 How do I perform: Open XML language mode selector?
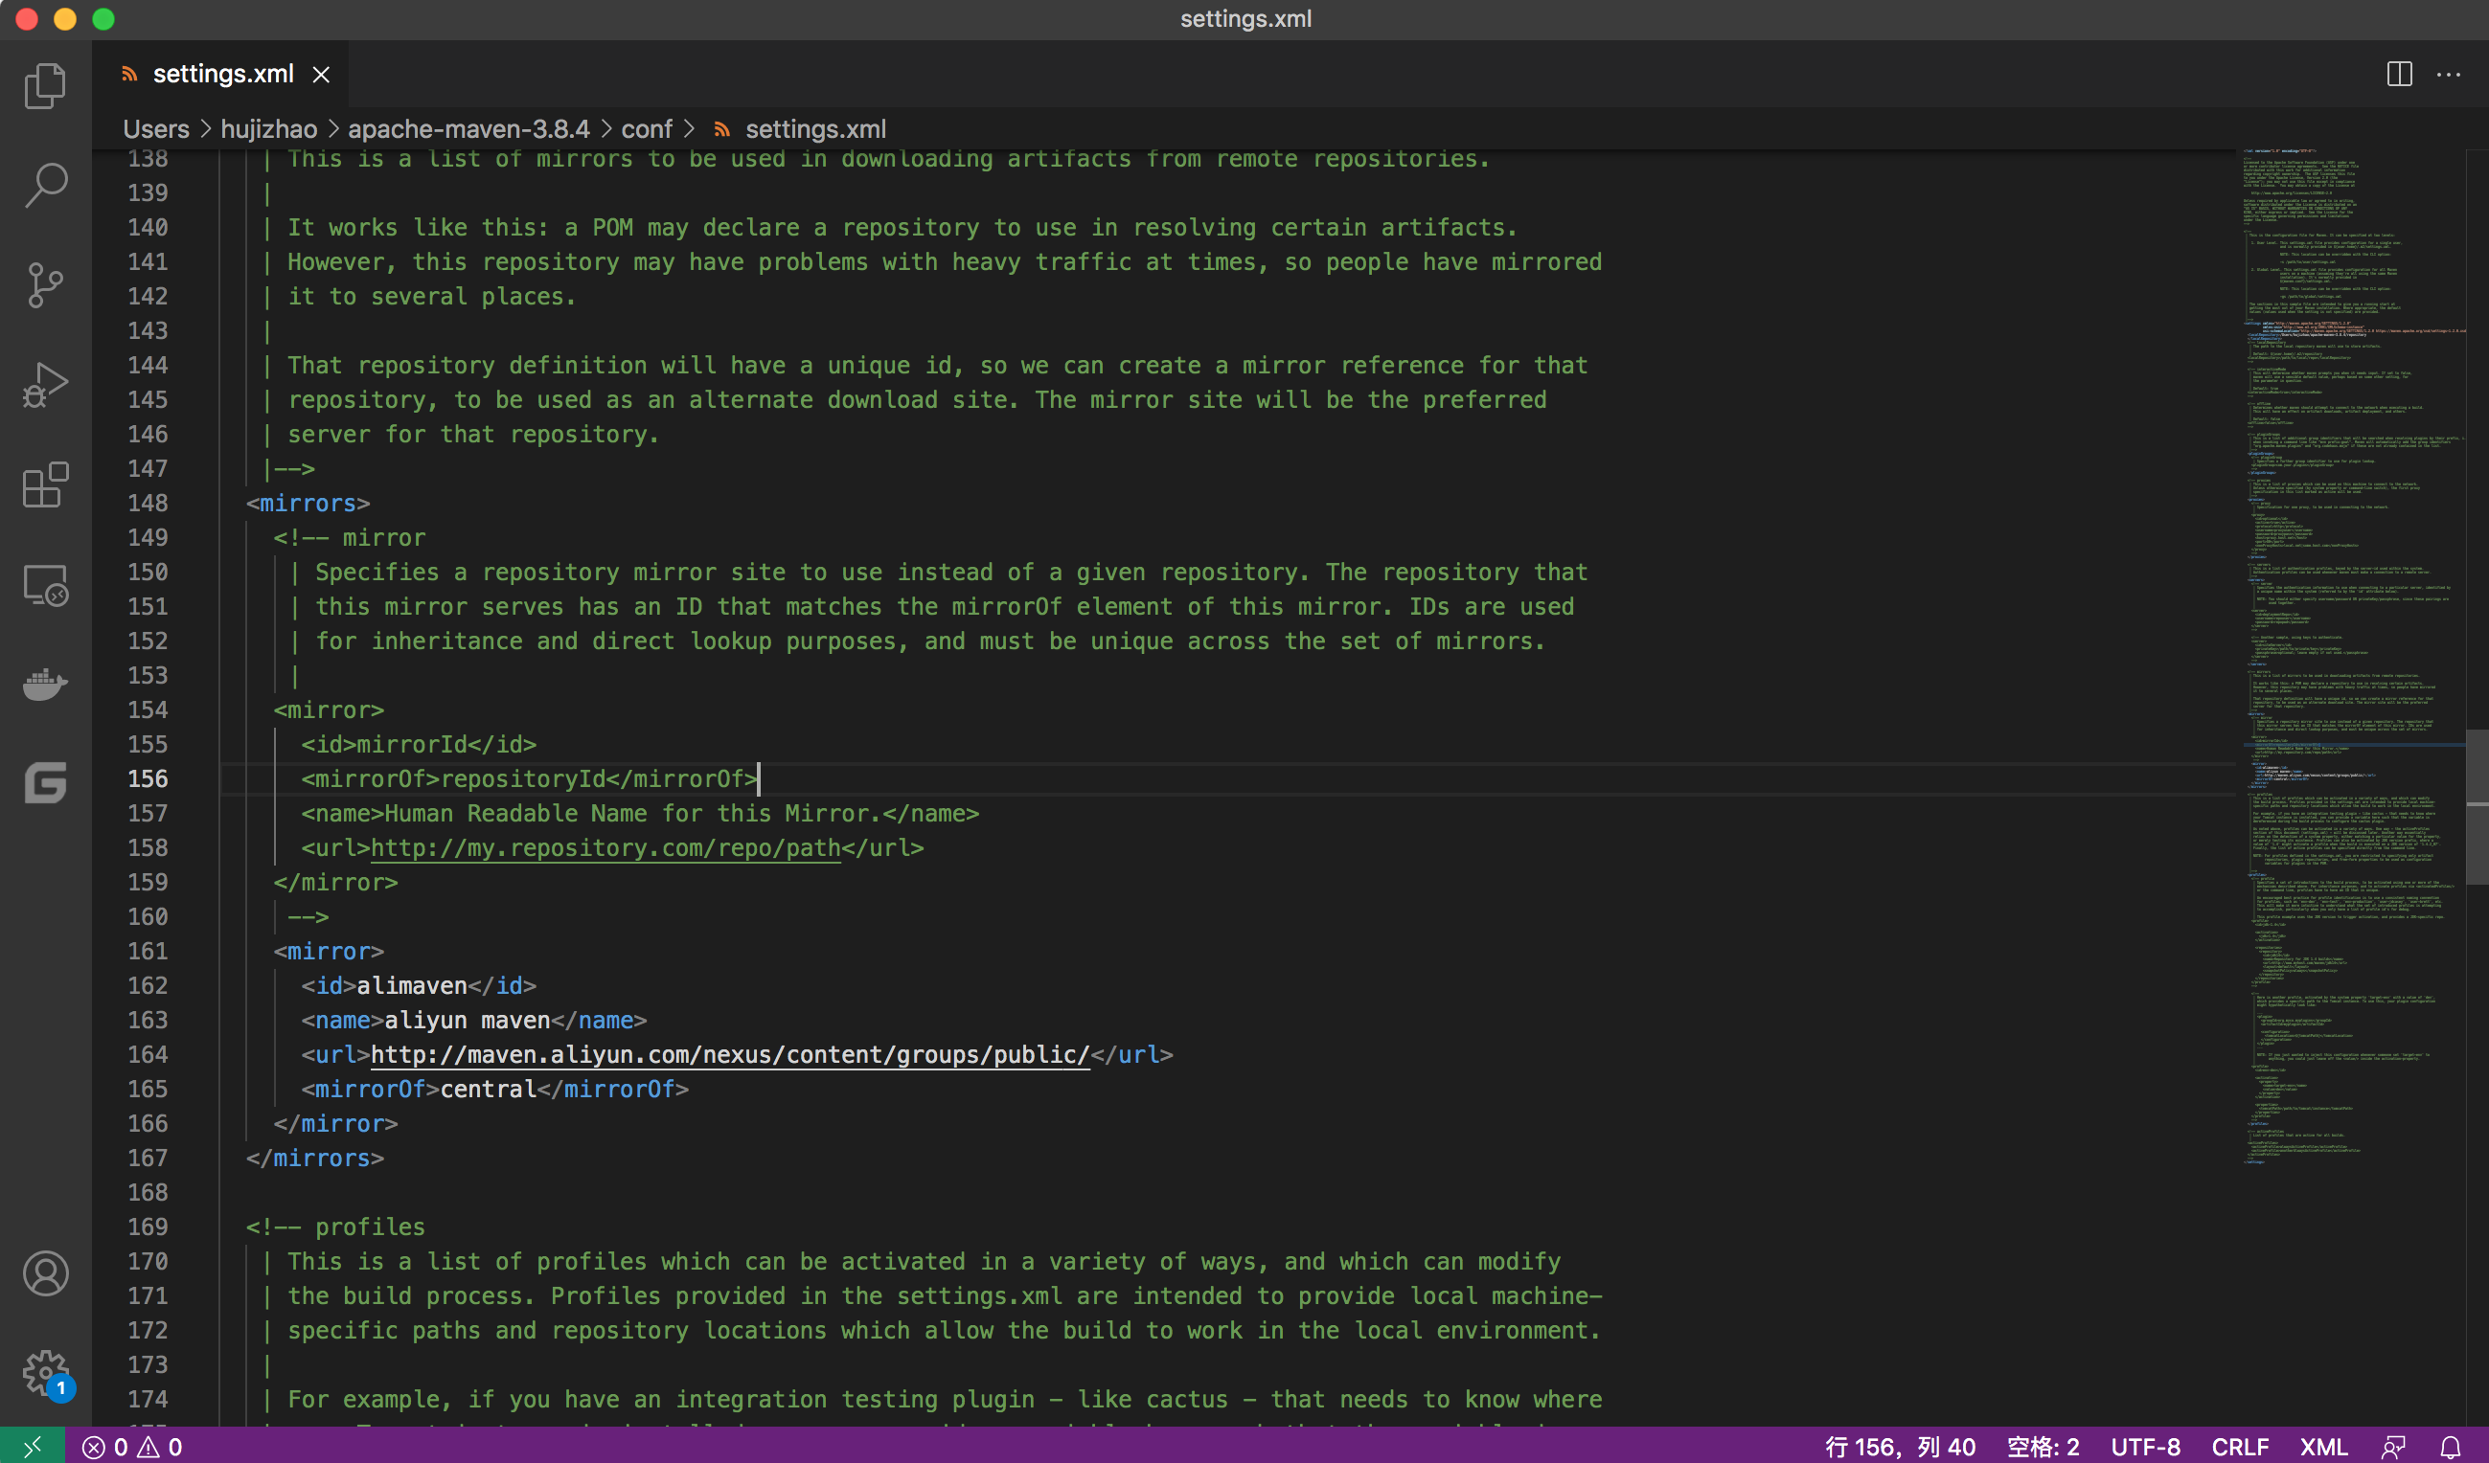(x=2323, y=1448)
